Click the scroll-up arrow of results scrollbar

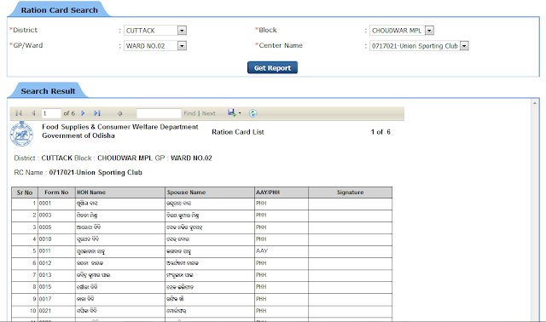point(535,103)
